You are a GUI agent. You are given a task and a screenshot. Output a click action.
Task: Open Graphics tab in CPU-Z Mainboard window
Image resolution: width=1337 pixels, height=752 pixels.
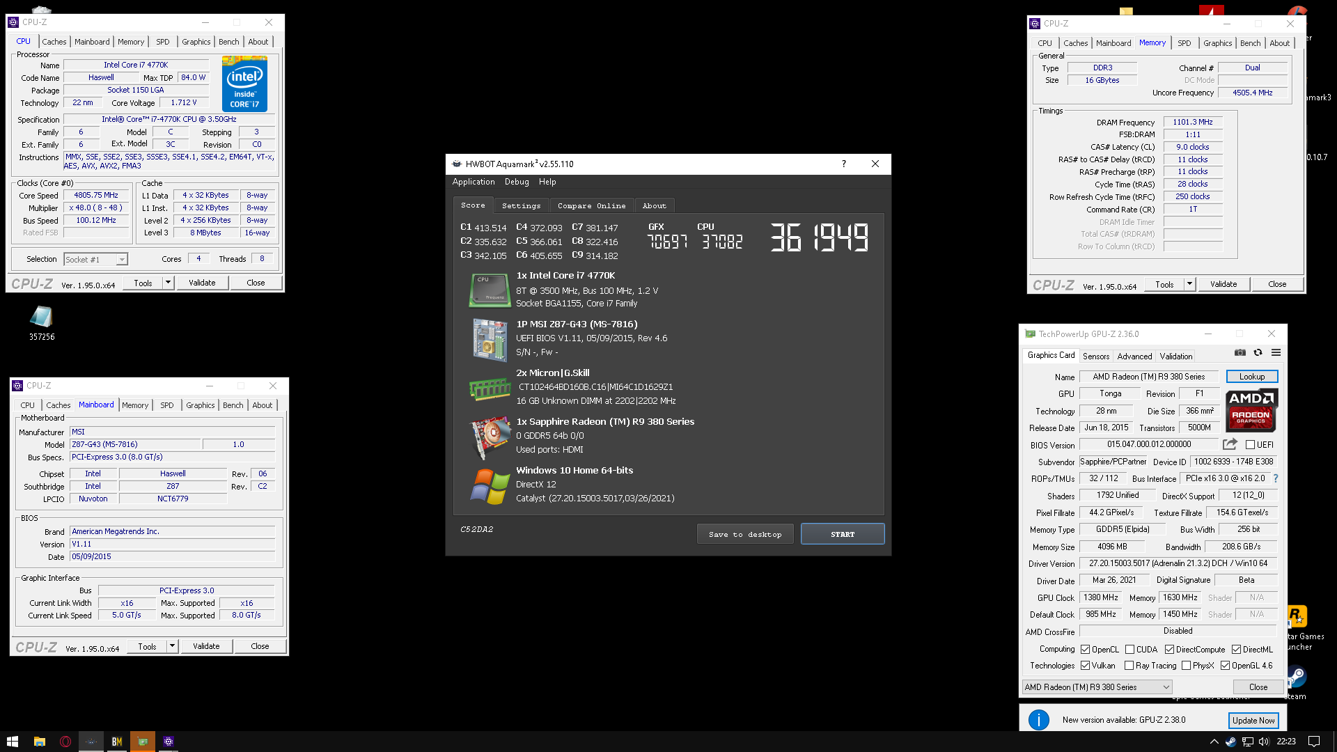click(x=200, y=405)
